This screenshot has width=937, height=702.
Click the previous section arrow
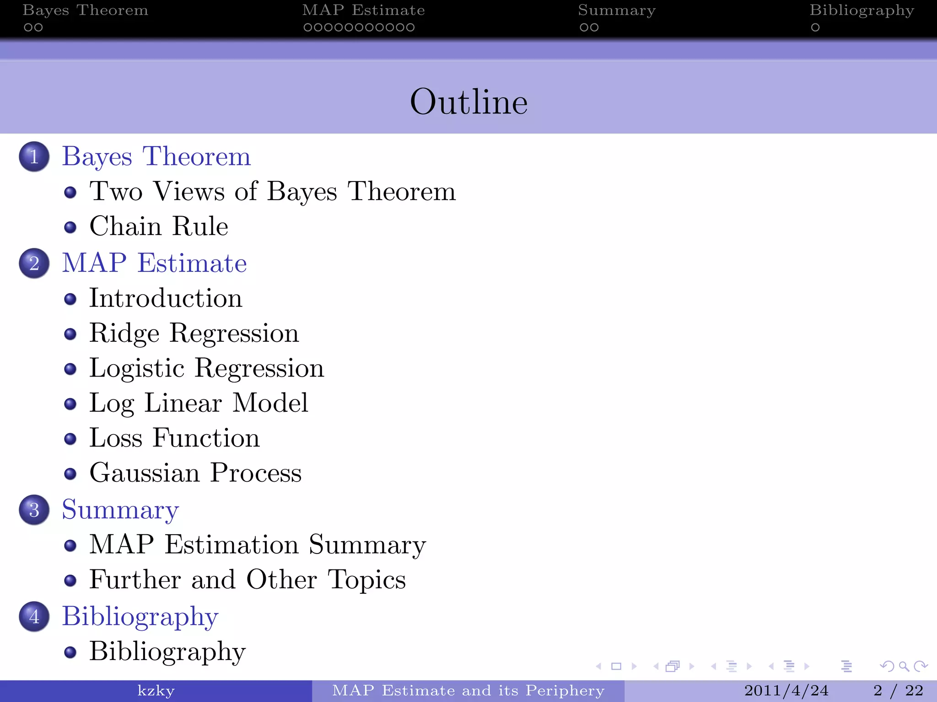click(771, 666)
